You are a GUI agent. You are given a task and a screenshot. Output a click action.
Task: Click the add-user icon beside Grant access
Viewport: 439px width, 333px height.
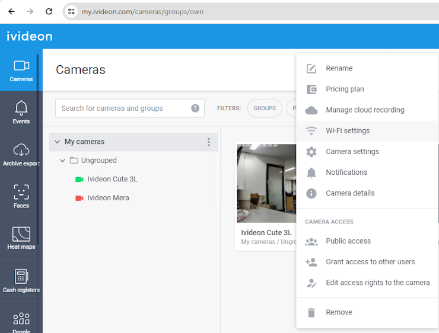click(311, 262)
